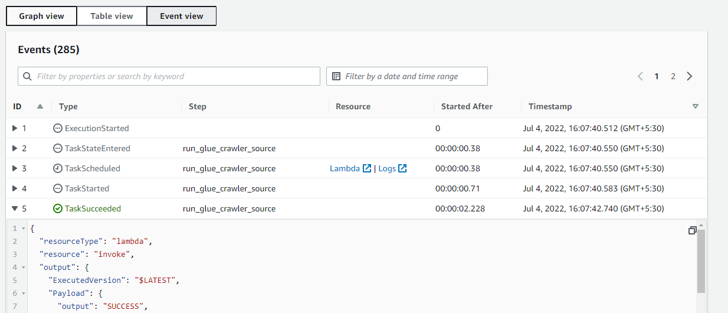Viewport: 728px width, 313px height.
Task: Open the Logs link for TaskScheduled
Action: 387,168
